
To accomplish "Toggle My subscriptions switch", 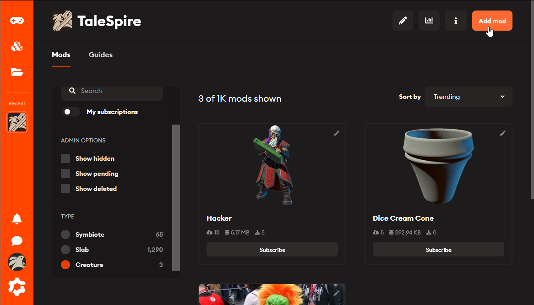I will (x=71, y=112).
